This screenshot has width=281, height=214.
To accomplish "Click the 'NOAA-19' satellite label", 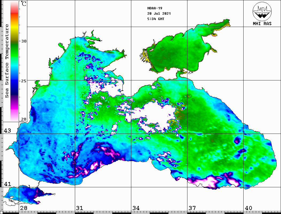I will click(155, 8).
